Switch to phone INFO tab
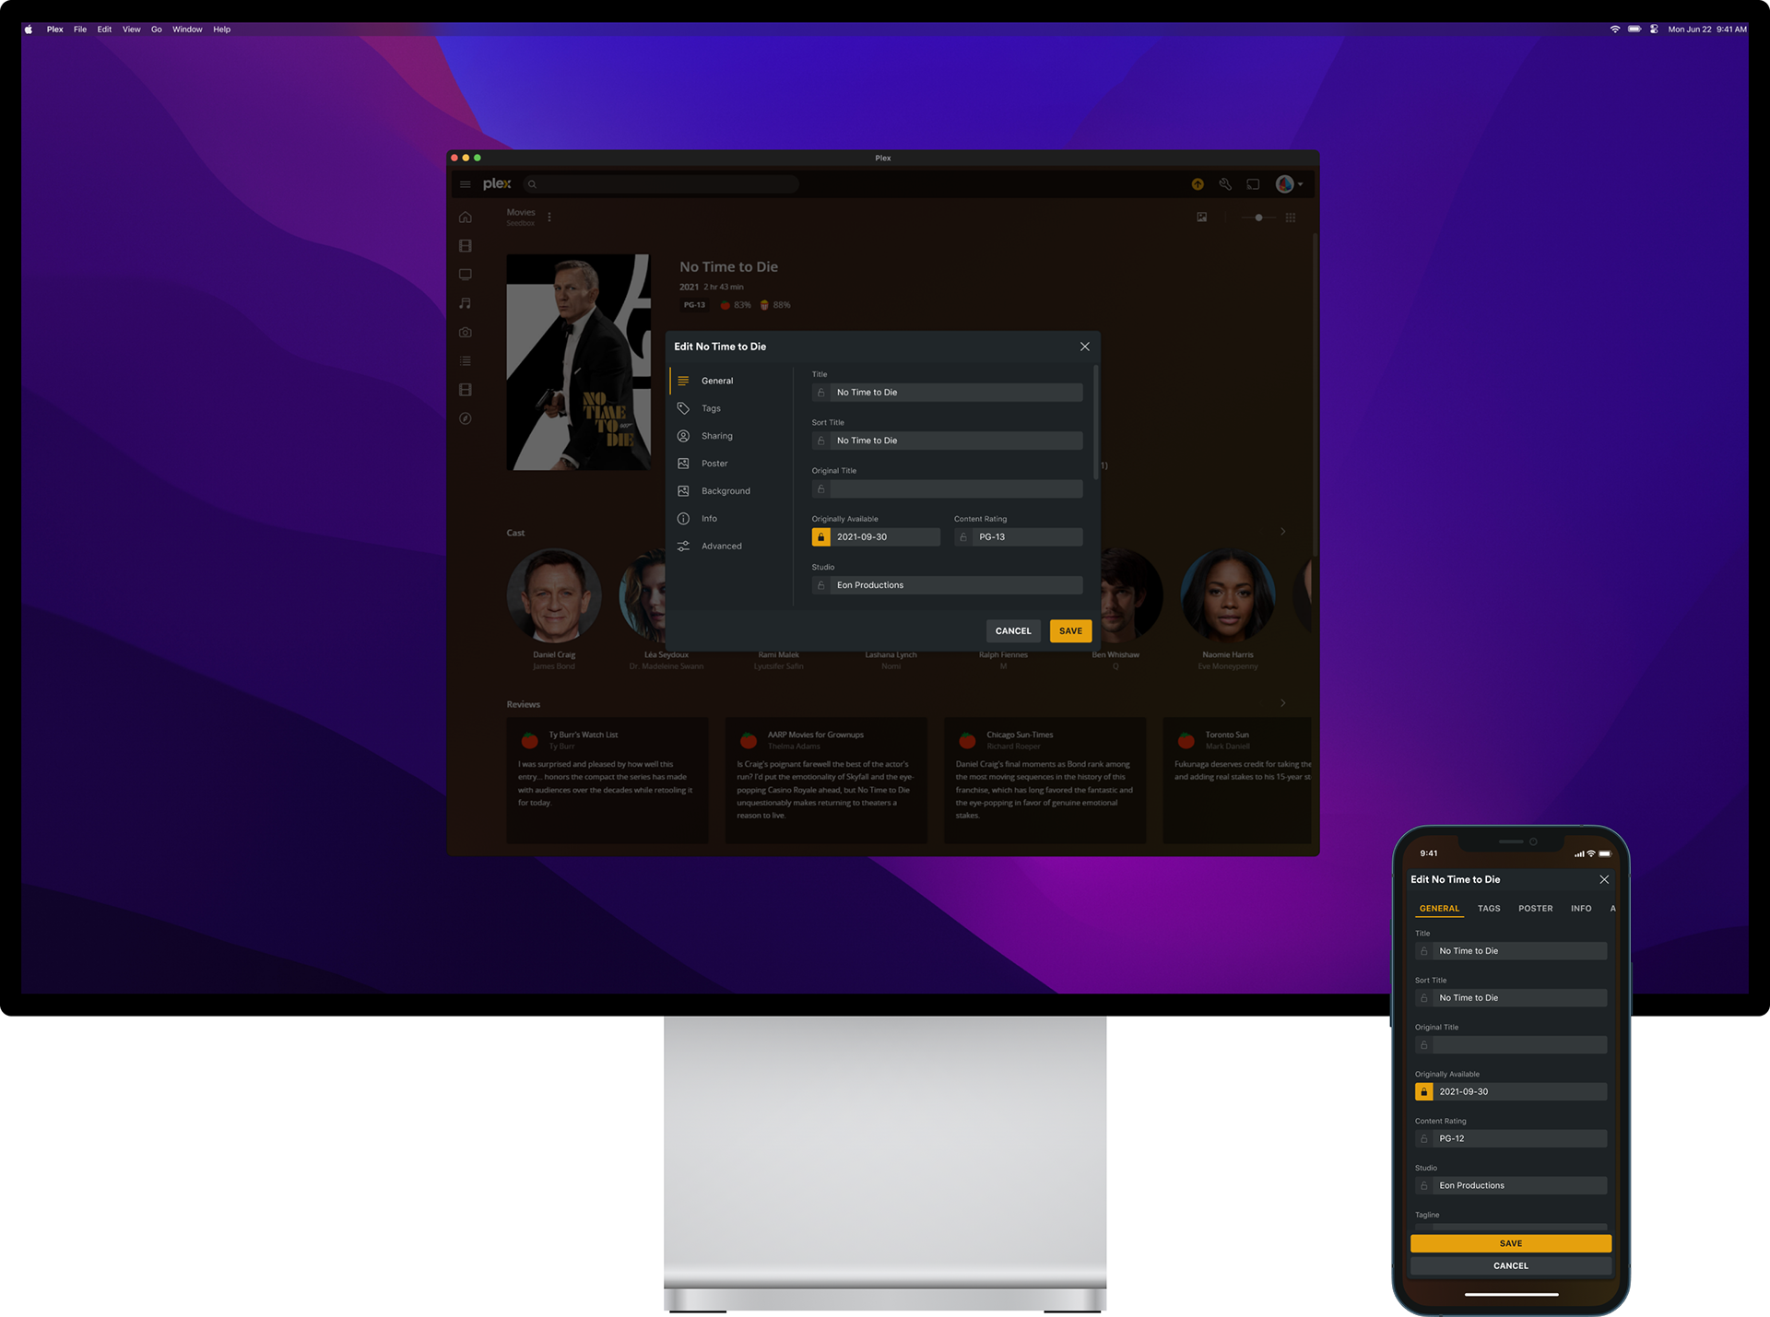Viewport: 1770px width, 1317px height. click(x=1581, y=909)
